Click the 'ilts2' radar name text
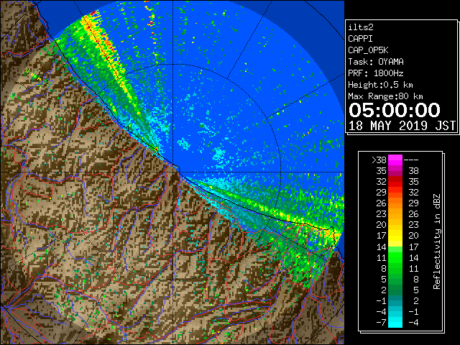Image resolution: width=460 pixels, height=345 pixels. click(x=361, y=27)
